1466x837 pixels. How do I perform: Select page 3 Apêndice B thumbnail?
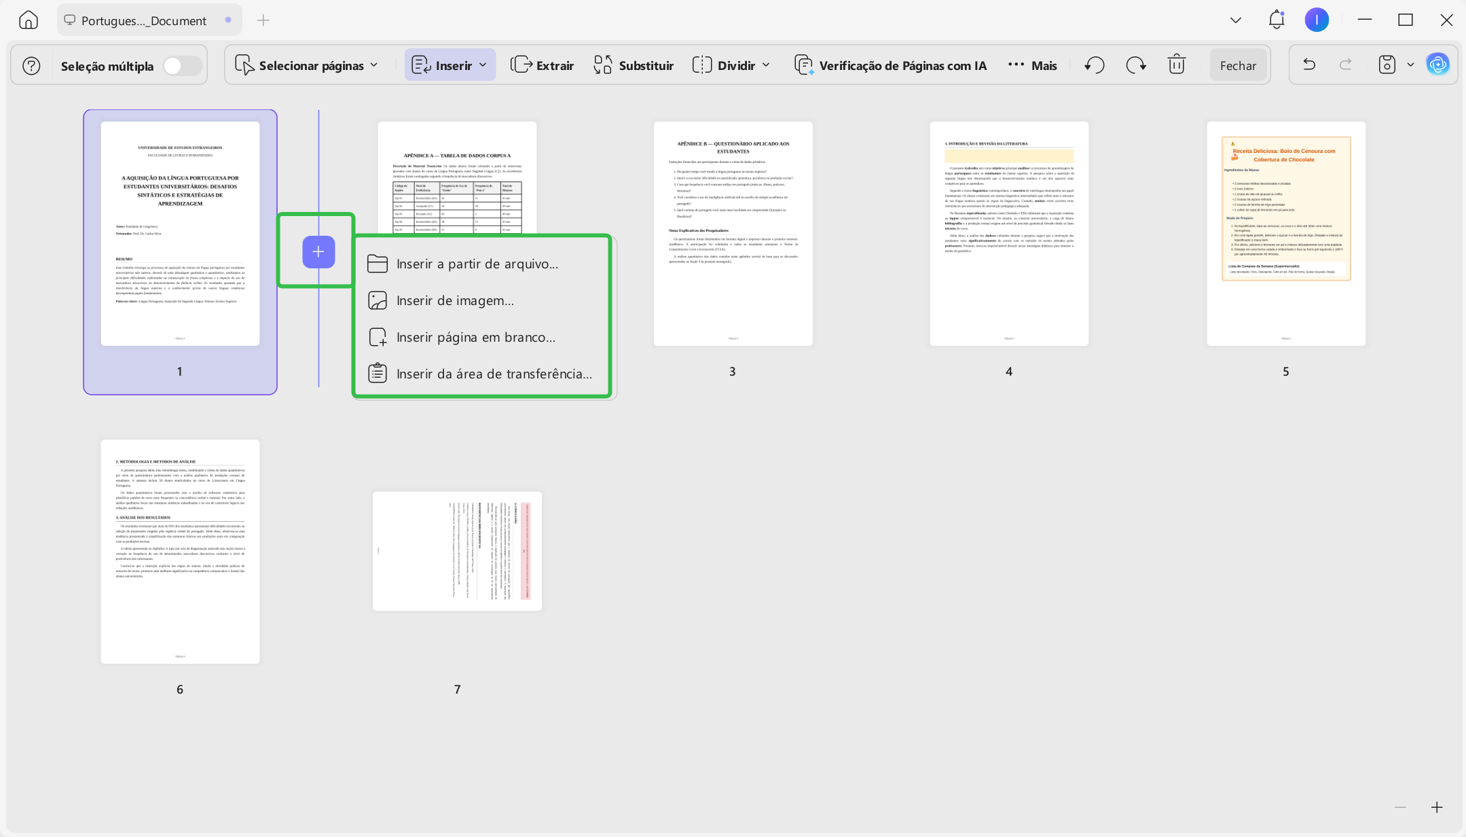(x=733, y=234)
